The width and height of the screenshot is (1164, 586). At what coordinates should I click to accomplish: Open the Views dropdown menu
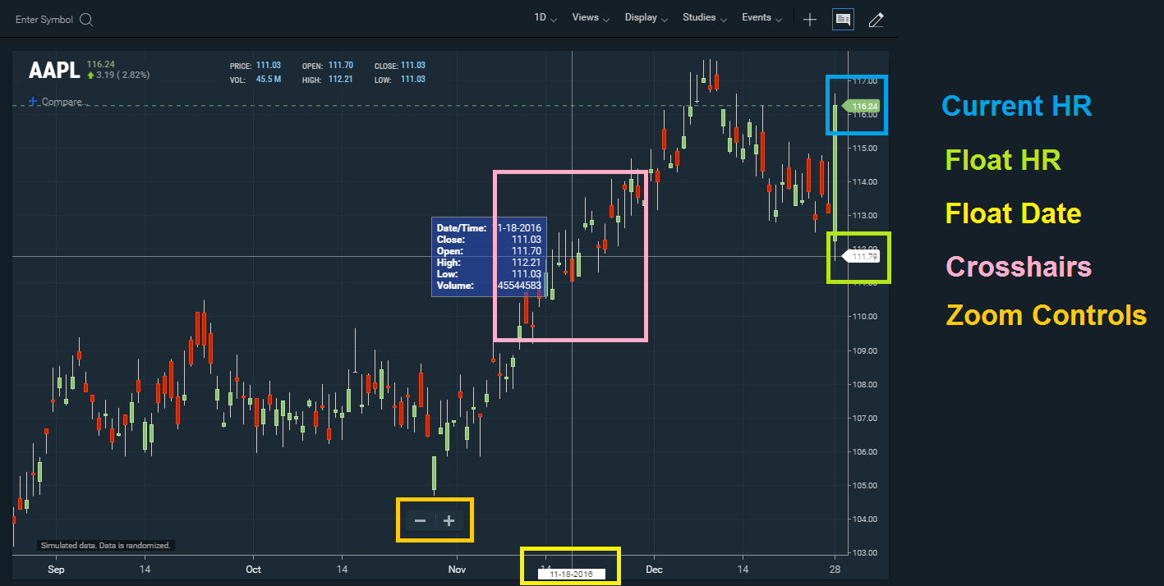click(591, 18)
